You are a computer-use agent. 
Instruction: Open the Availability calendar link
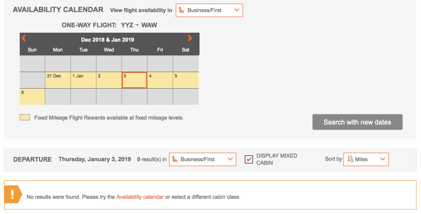pos(140,197)
